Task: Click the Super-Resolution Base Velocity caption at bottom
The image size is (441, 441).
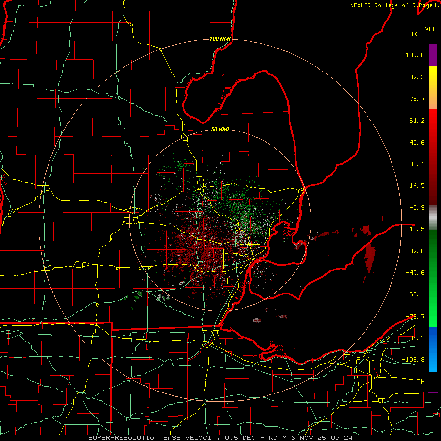Action: (220, 438)
